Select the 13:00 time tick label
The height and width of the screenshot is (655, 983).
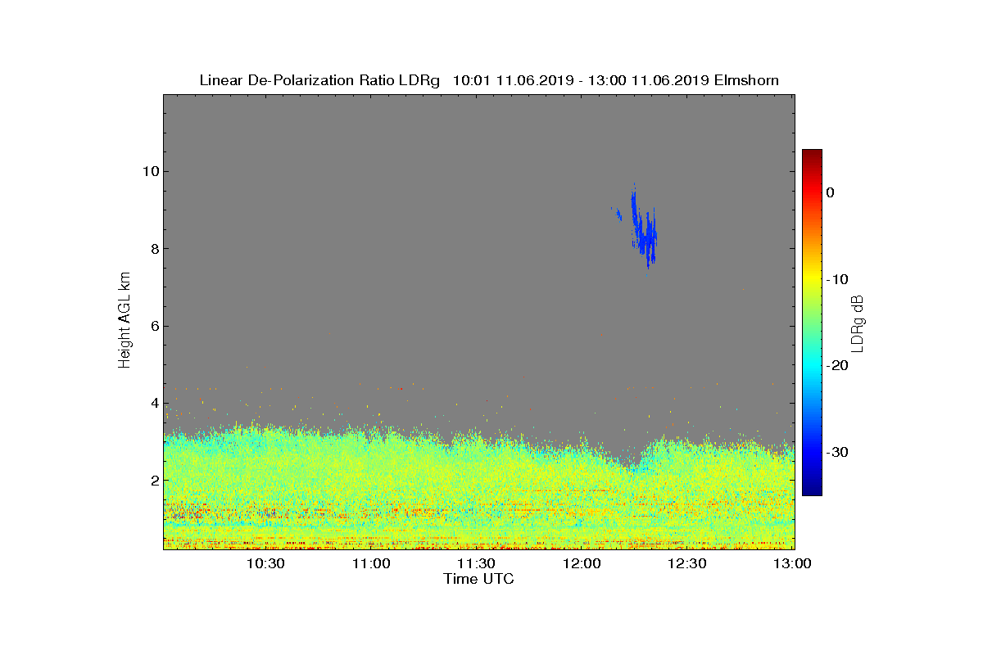click(792, 563)
